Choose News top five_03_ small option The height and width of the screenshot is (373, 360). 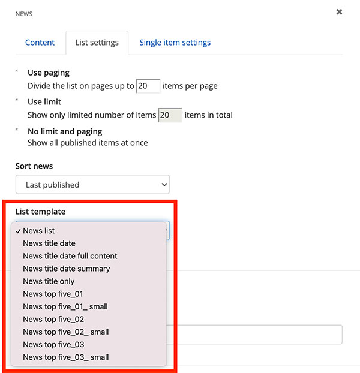click(x=89, y=357)
